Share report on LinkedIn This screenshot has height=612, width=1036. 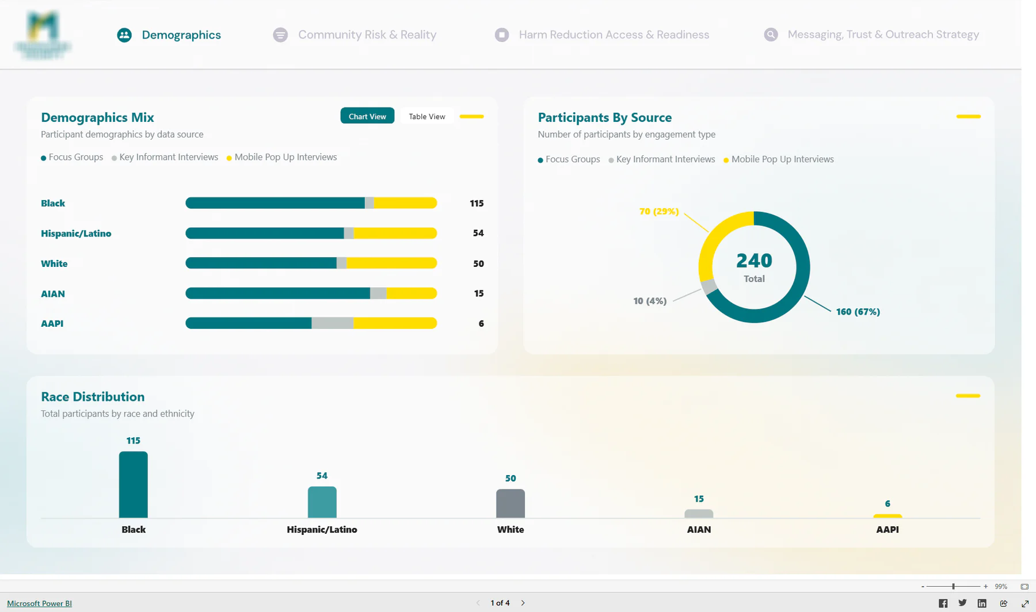982,603
